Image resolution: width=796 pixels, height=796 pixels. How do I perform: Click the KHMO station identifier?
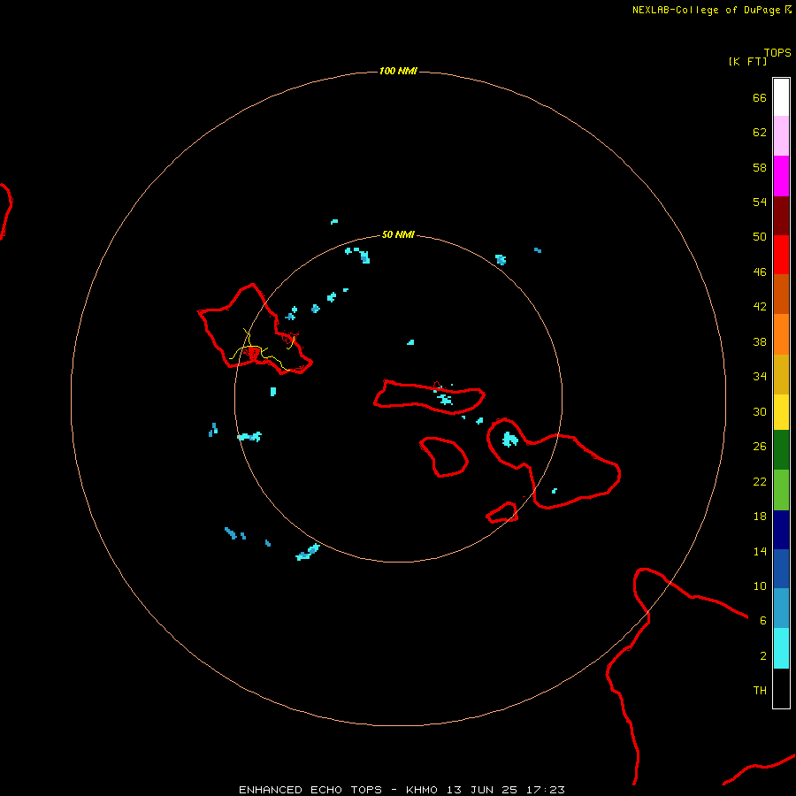coord(421,790)
